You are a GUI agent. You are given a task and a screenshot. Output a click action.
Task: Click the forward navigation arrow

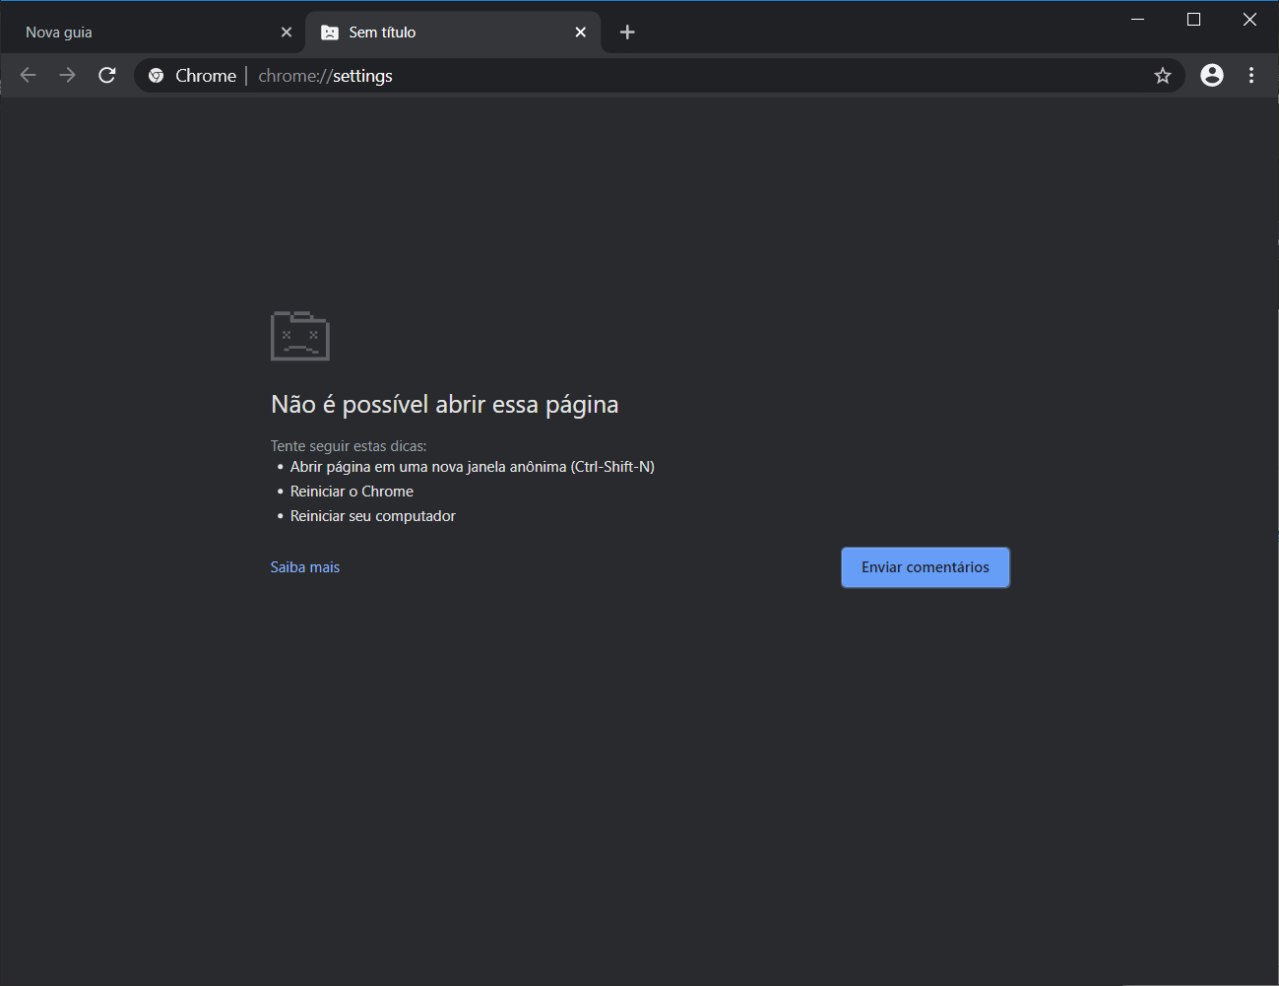(x=67, y=75)
